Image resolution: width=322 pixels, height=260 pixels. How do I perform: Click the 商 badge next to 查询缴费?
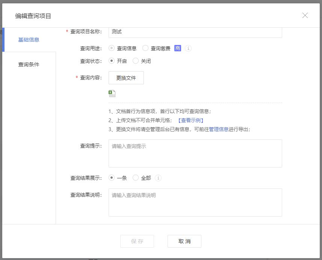click(177, 48)
